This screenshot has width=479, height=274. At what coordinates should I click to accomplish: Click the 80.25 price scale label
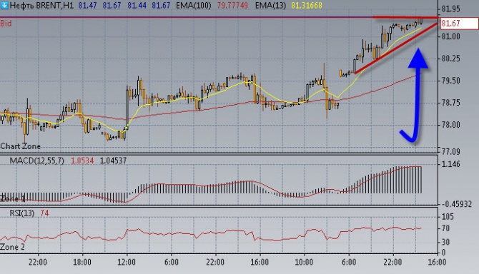point(451,59)
